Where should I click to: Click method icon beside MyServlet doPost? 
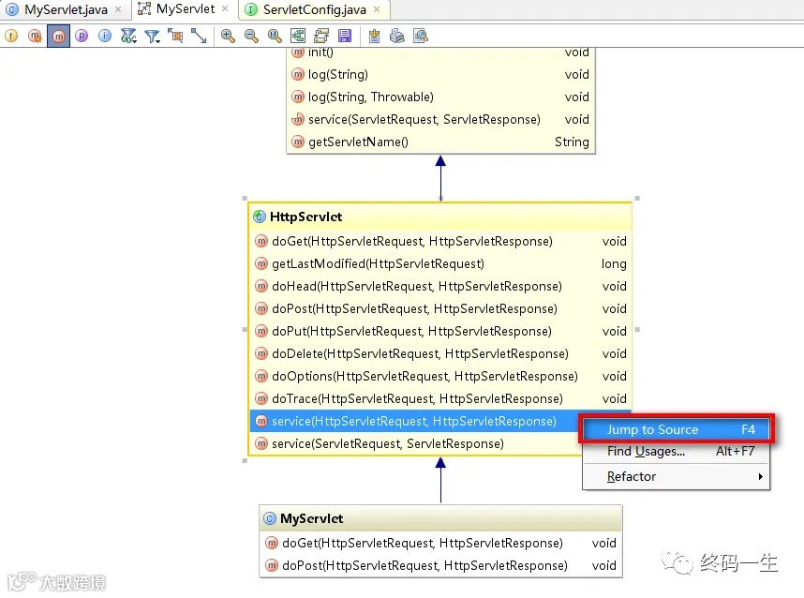(x=272, y=565)
